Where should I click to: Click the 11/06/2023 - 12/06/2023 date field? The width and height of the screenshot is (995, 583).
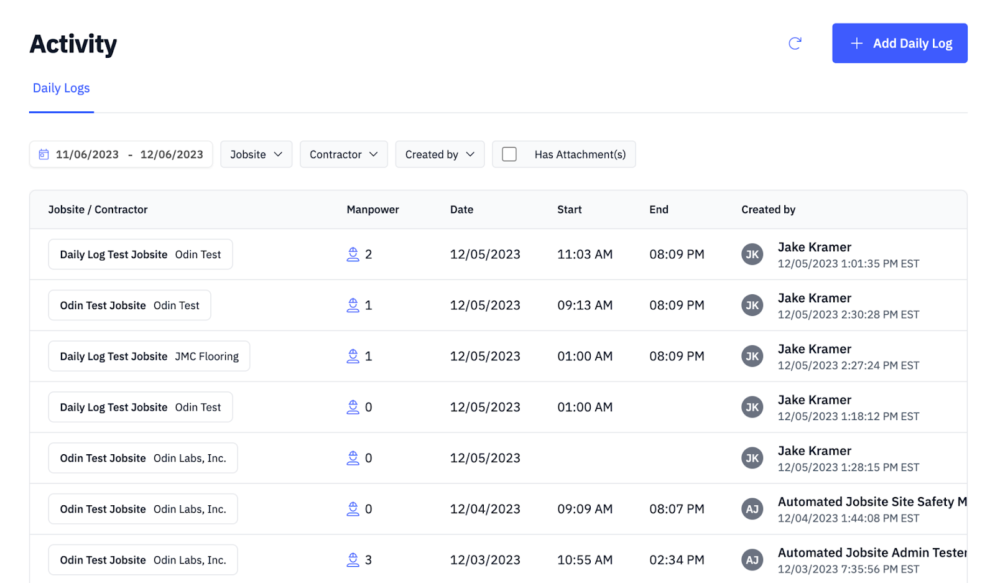point(129,154)
